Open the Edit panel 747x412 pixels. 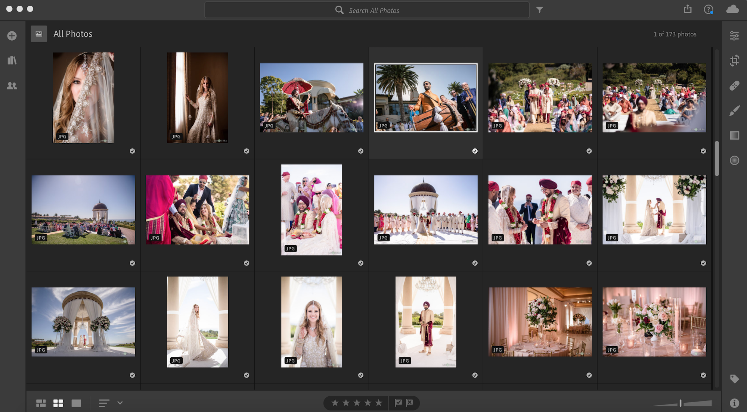click(734, 35)
